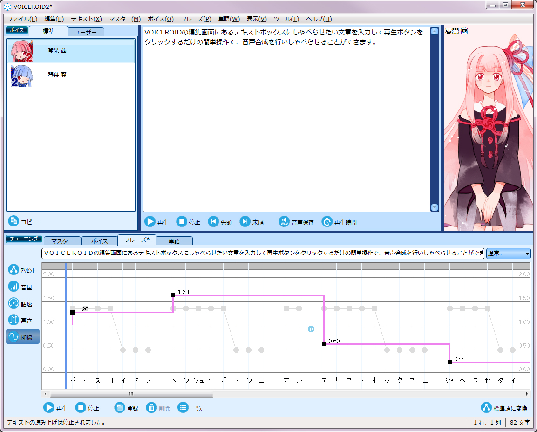Viewport: 537px width, 432px height.
Task: Register the phrase with the 登録 icon
Action: 120,407
